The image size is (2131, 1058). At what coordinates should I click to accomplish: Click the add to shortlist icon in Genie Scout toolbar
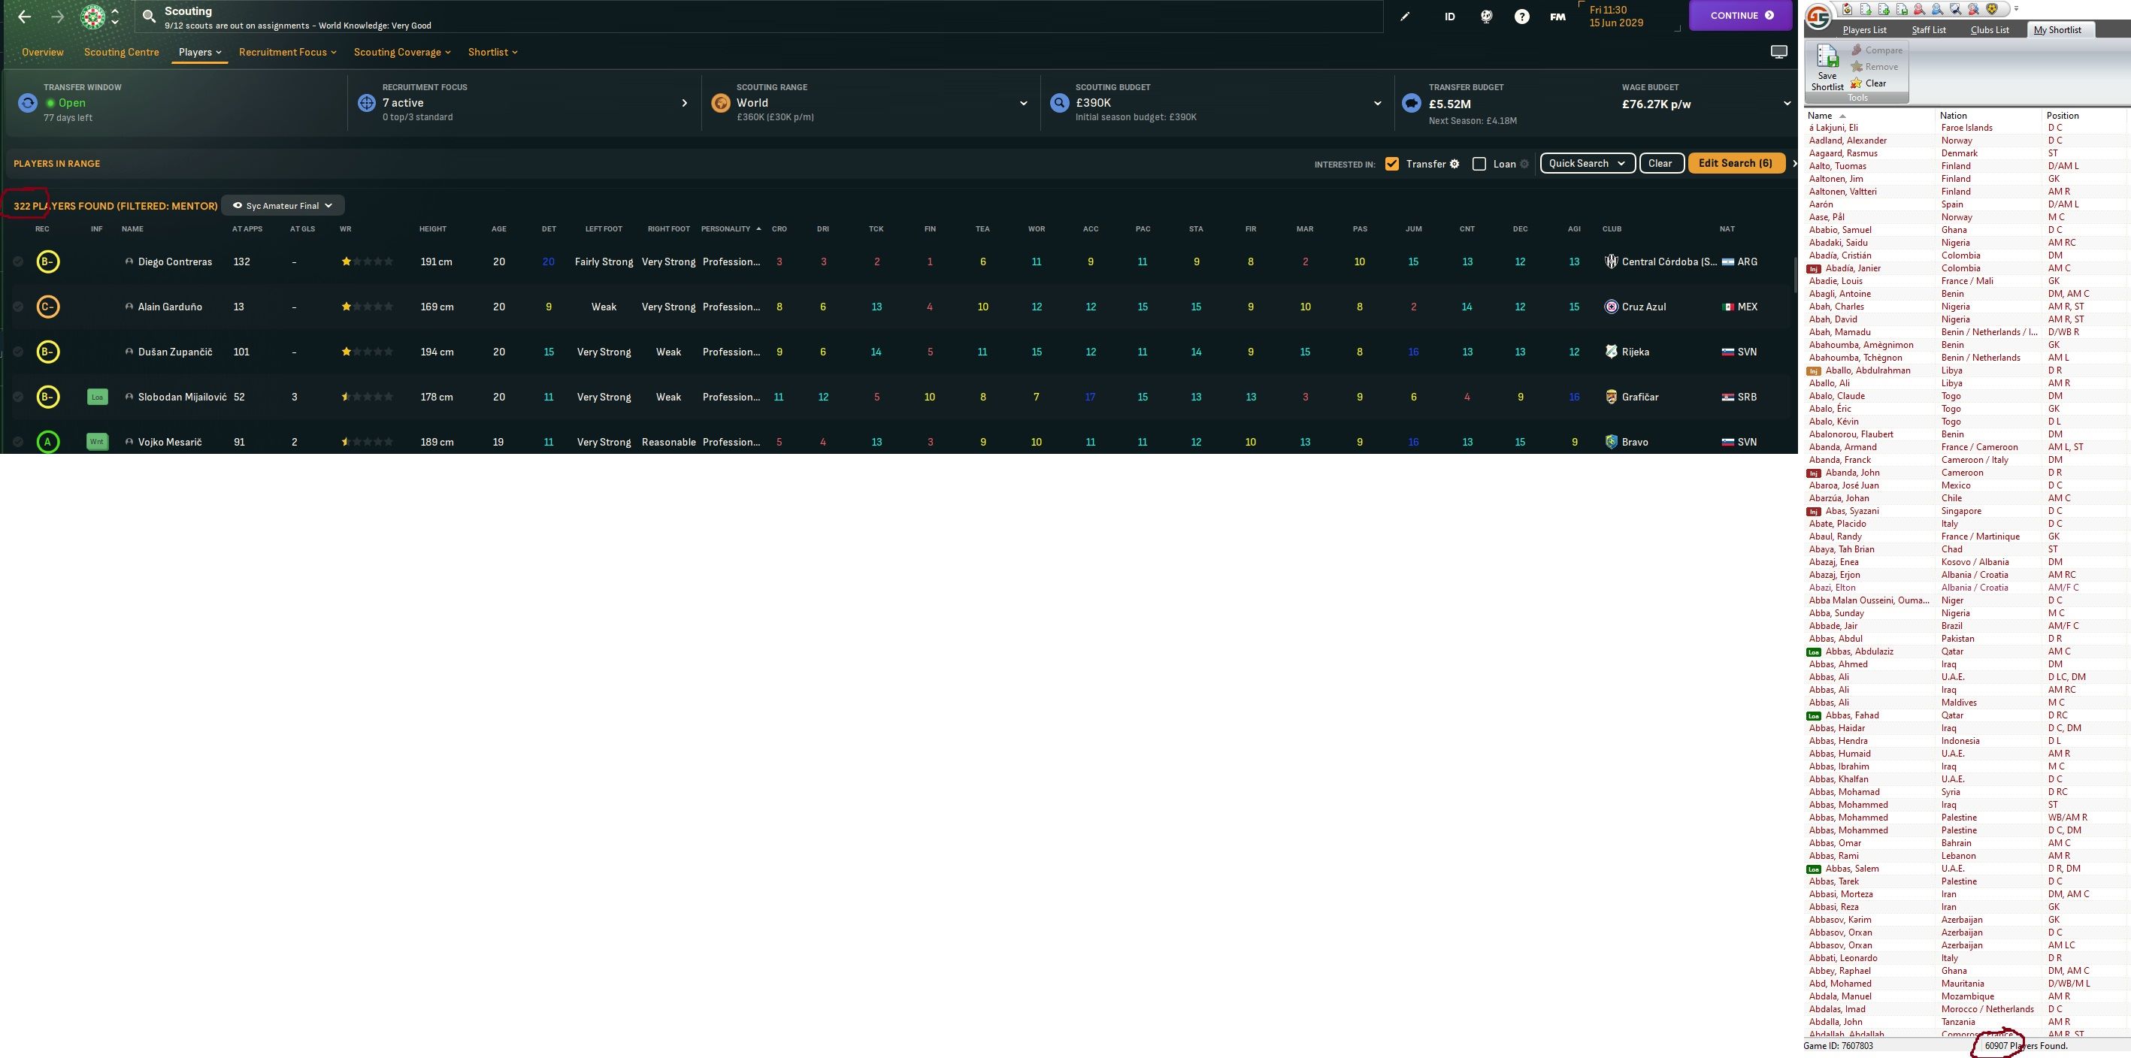tap(1884, 9)
